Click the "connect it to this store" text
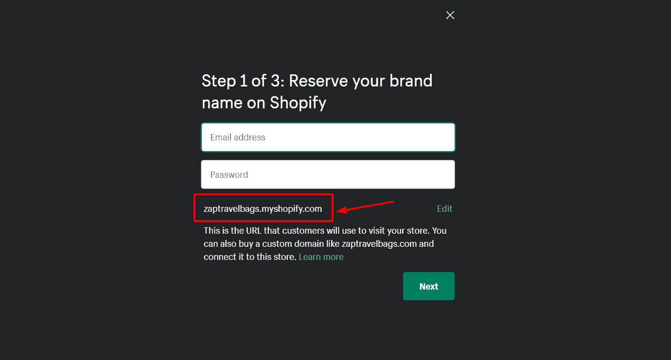The height and width of the screenshot is (360, 671). click(x=249, y=257)
